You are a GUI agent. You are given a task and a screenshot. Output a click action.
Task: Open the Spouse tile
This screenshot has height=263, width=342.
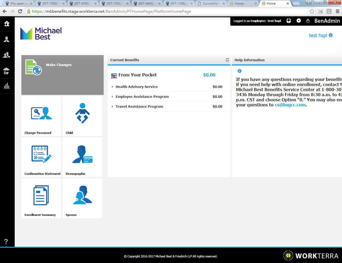[82, 198]
